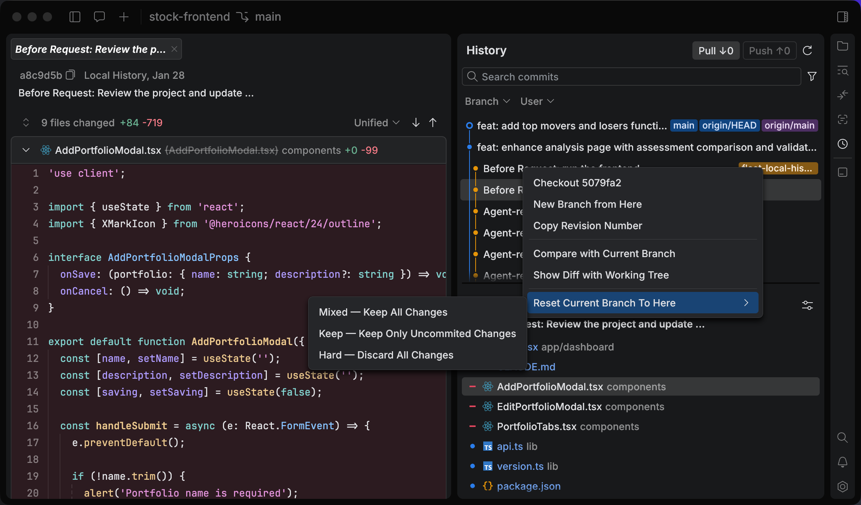Collapse the AddPortfolioModal.tsx diff section

tap(26, 150)
